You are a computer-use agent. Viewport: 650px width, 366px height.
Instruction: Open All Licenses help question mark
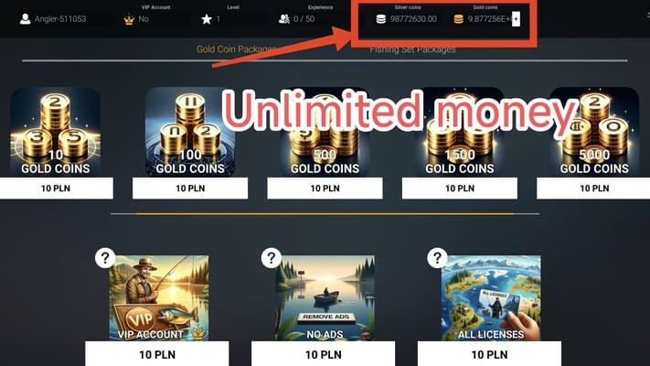tap(437, 258)
